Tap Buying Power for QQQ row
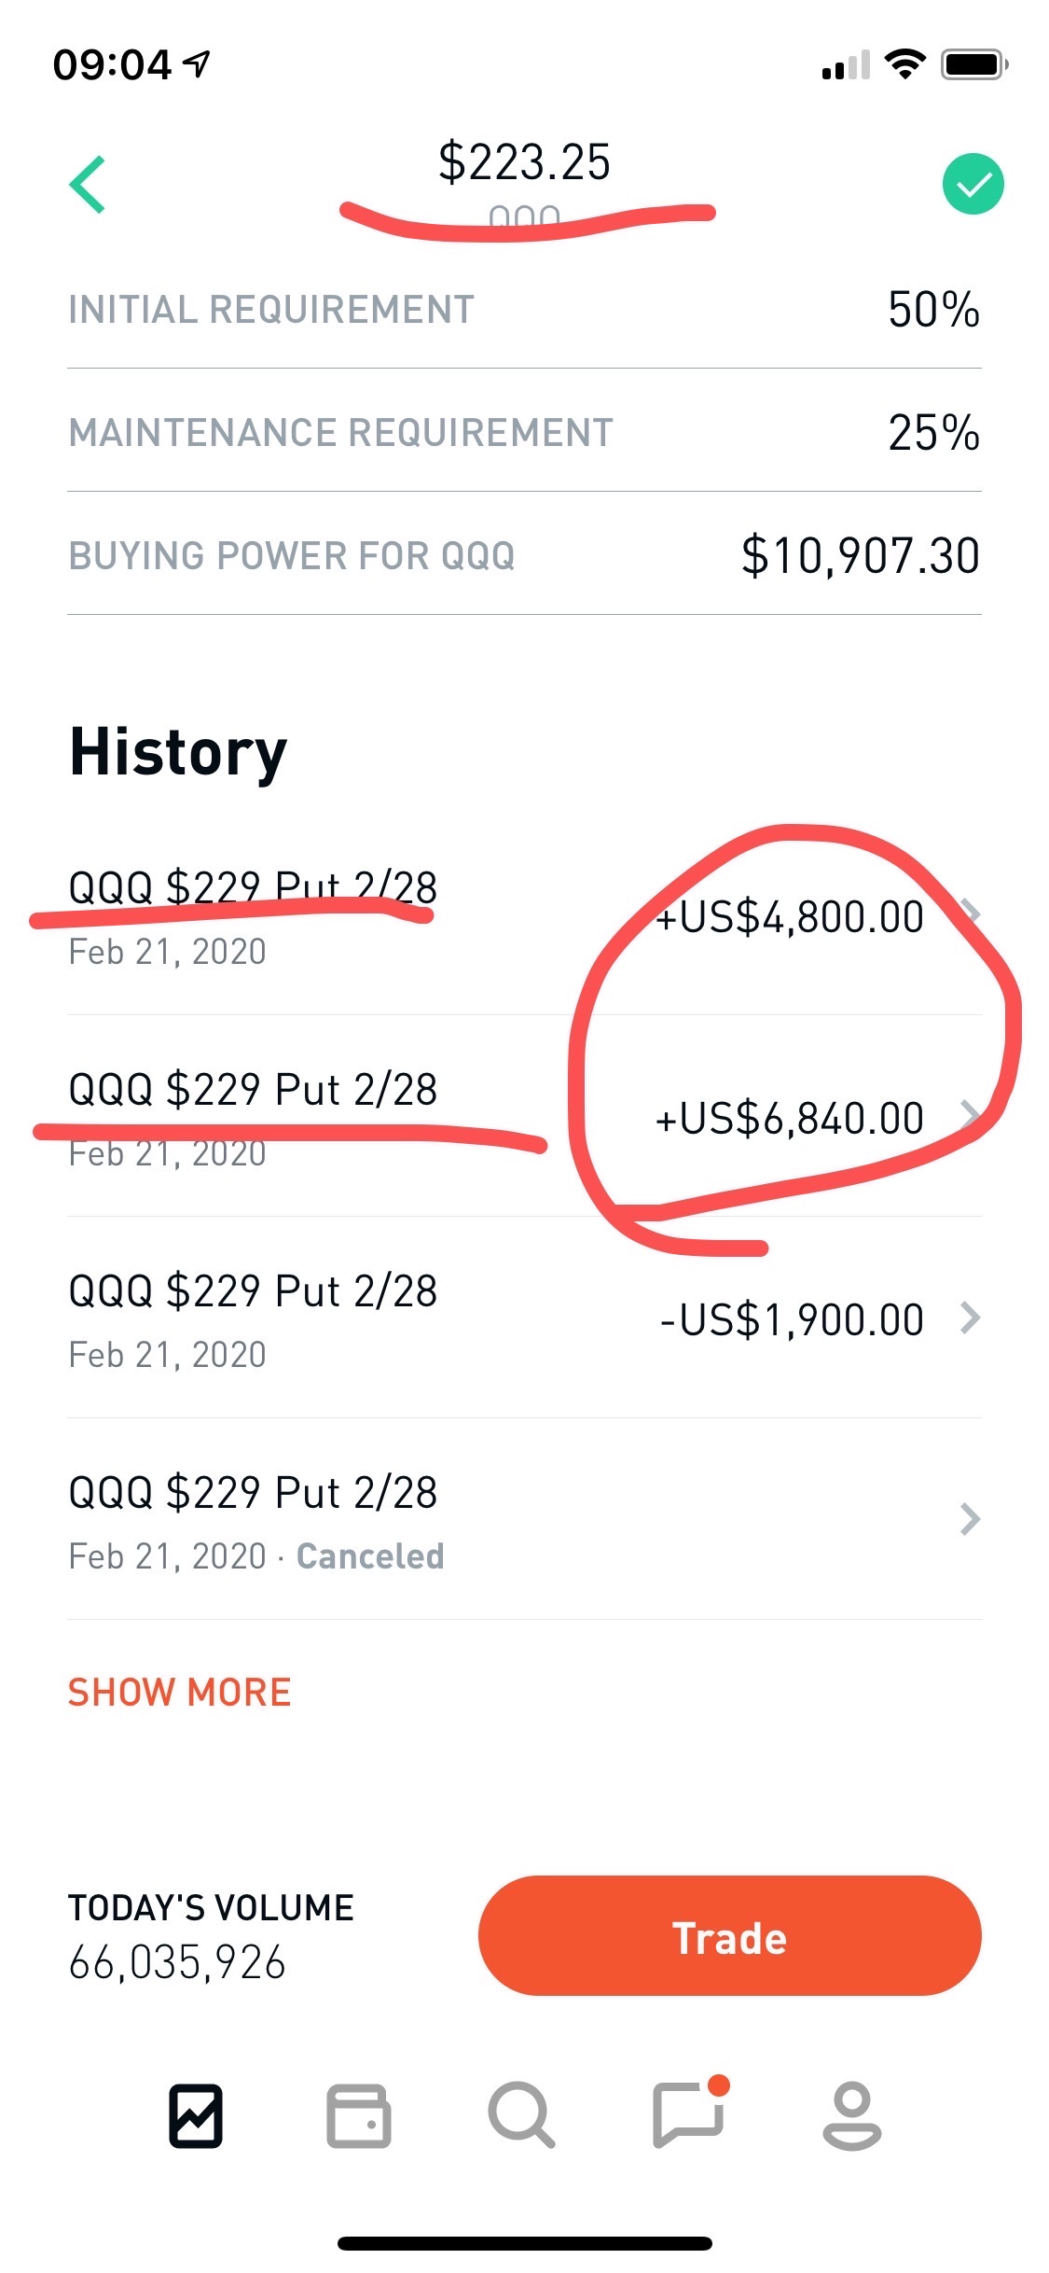Viewport: 1049px width, 2273px height. pos(524,555)
